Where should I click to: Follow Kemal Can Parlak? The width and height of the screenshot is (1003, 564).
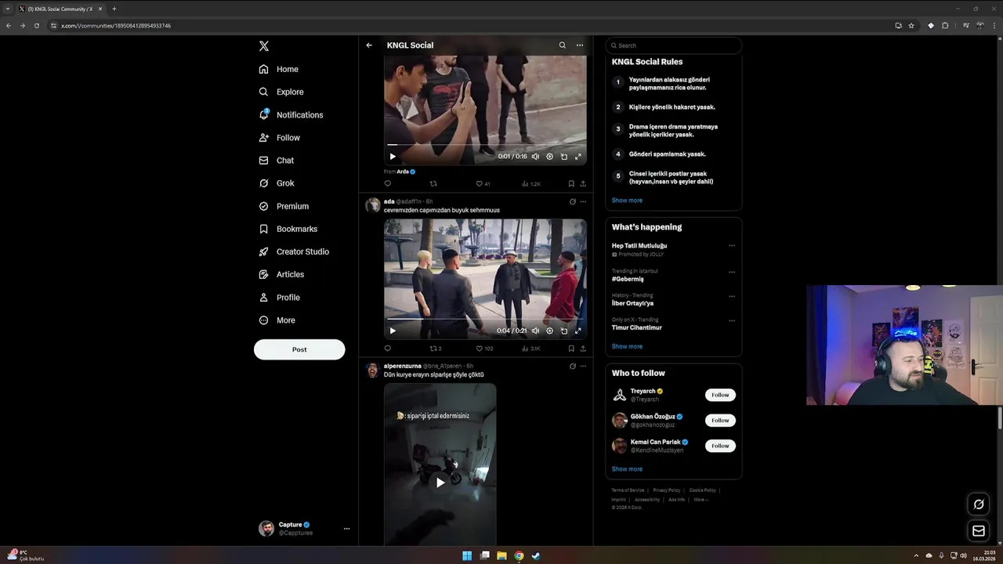tap(720, 446)
